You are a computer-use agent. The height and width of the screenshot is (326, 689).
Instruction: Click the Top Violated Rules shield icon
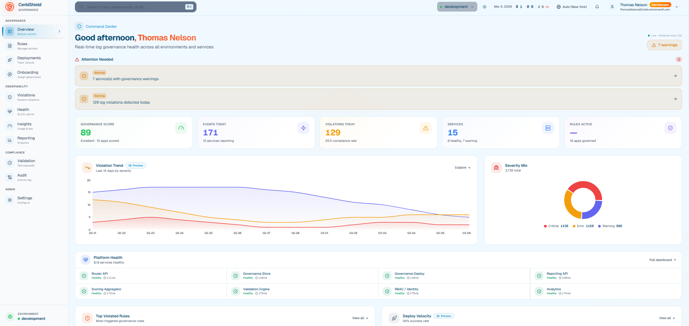pos(87,318)
